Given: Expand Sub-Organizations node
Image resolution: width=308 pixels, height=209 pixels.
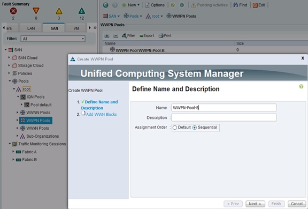Looking at the screenshot, I should point(17,136).
